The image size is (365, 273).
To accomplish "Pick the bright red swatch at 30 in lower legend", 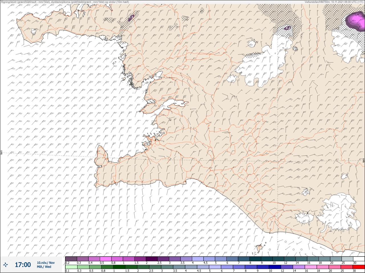I will pyautogui.click(x=359, y=267).
